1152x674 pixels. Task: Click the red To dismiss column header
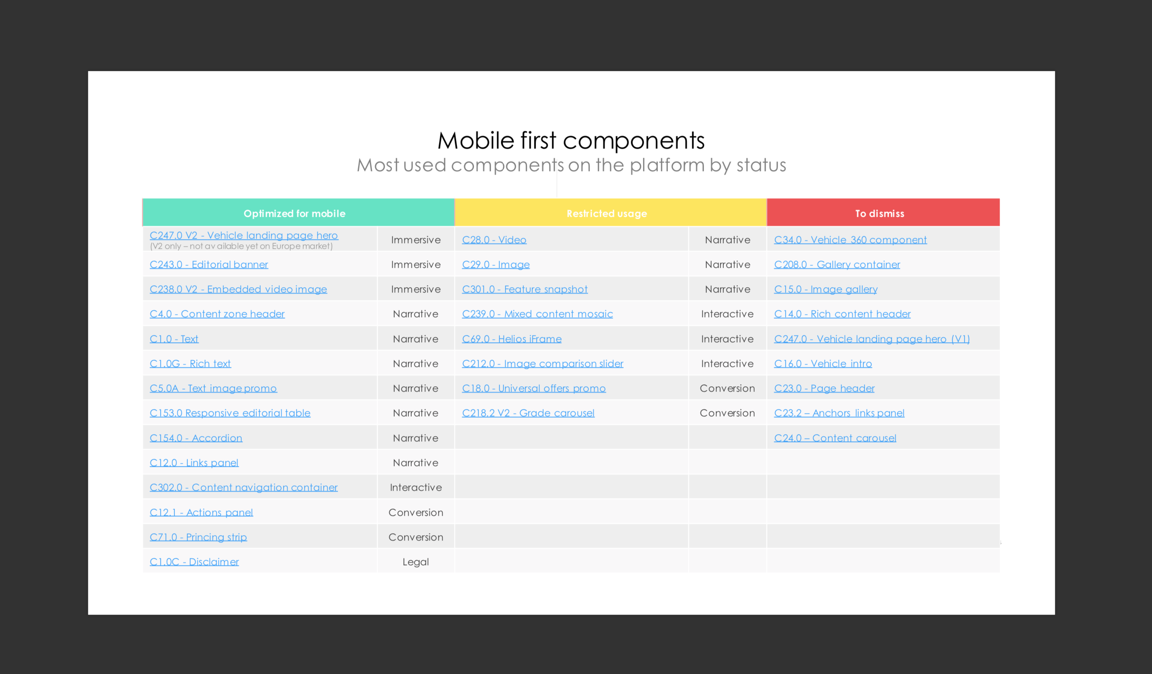point(880,213)
